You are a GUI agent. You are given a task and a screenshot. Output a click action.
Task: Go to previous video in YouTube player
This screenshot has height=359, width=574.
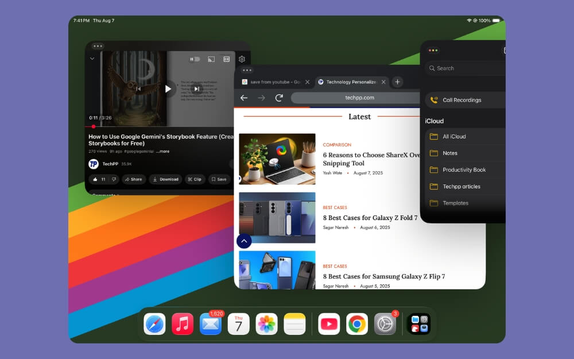[138, 88]
